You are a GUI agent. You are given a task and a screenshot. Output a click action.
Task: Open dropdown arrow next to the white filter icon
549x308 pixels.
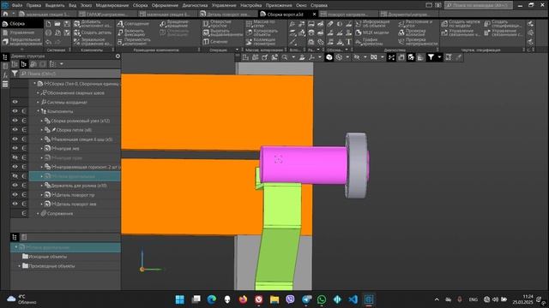[439, 57]
